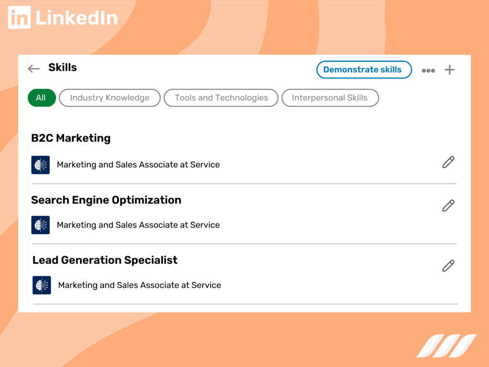Select the Search Engine Optimization skill title
This screenshot has width=489, height=367.
click(x=106, y=200)
